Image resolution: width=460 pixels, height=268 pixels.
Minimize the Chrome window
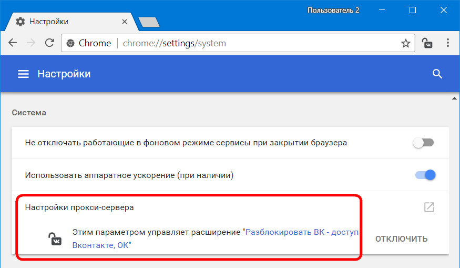pos(382,11)
